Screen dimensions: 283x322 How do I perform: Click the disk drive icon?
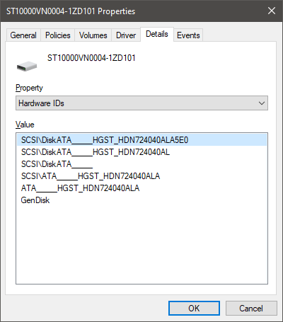[27, 67]
